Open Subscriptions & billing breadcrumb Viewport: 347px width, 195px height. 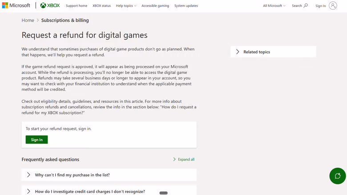click(65, 20)
